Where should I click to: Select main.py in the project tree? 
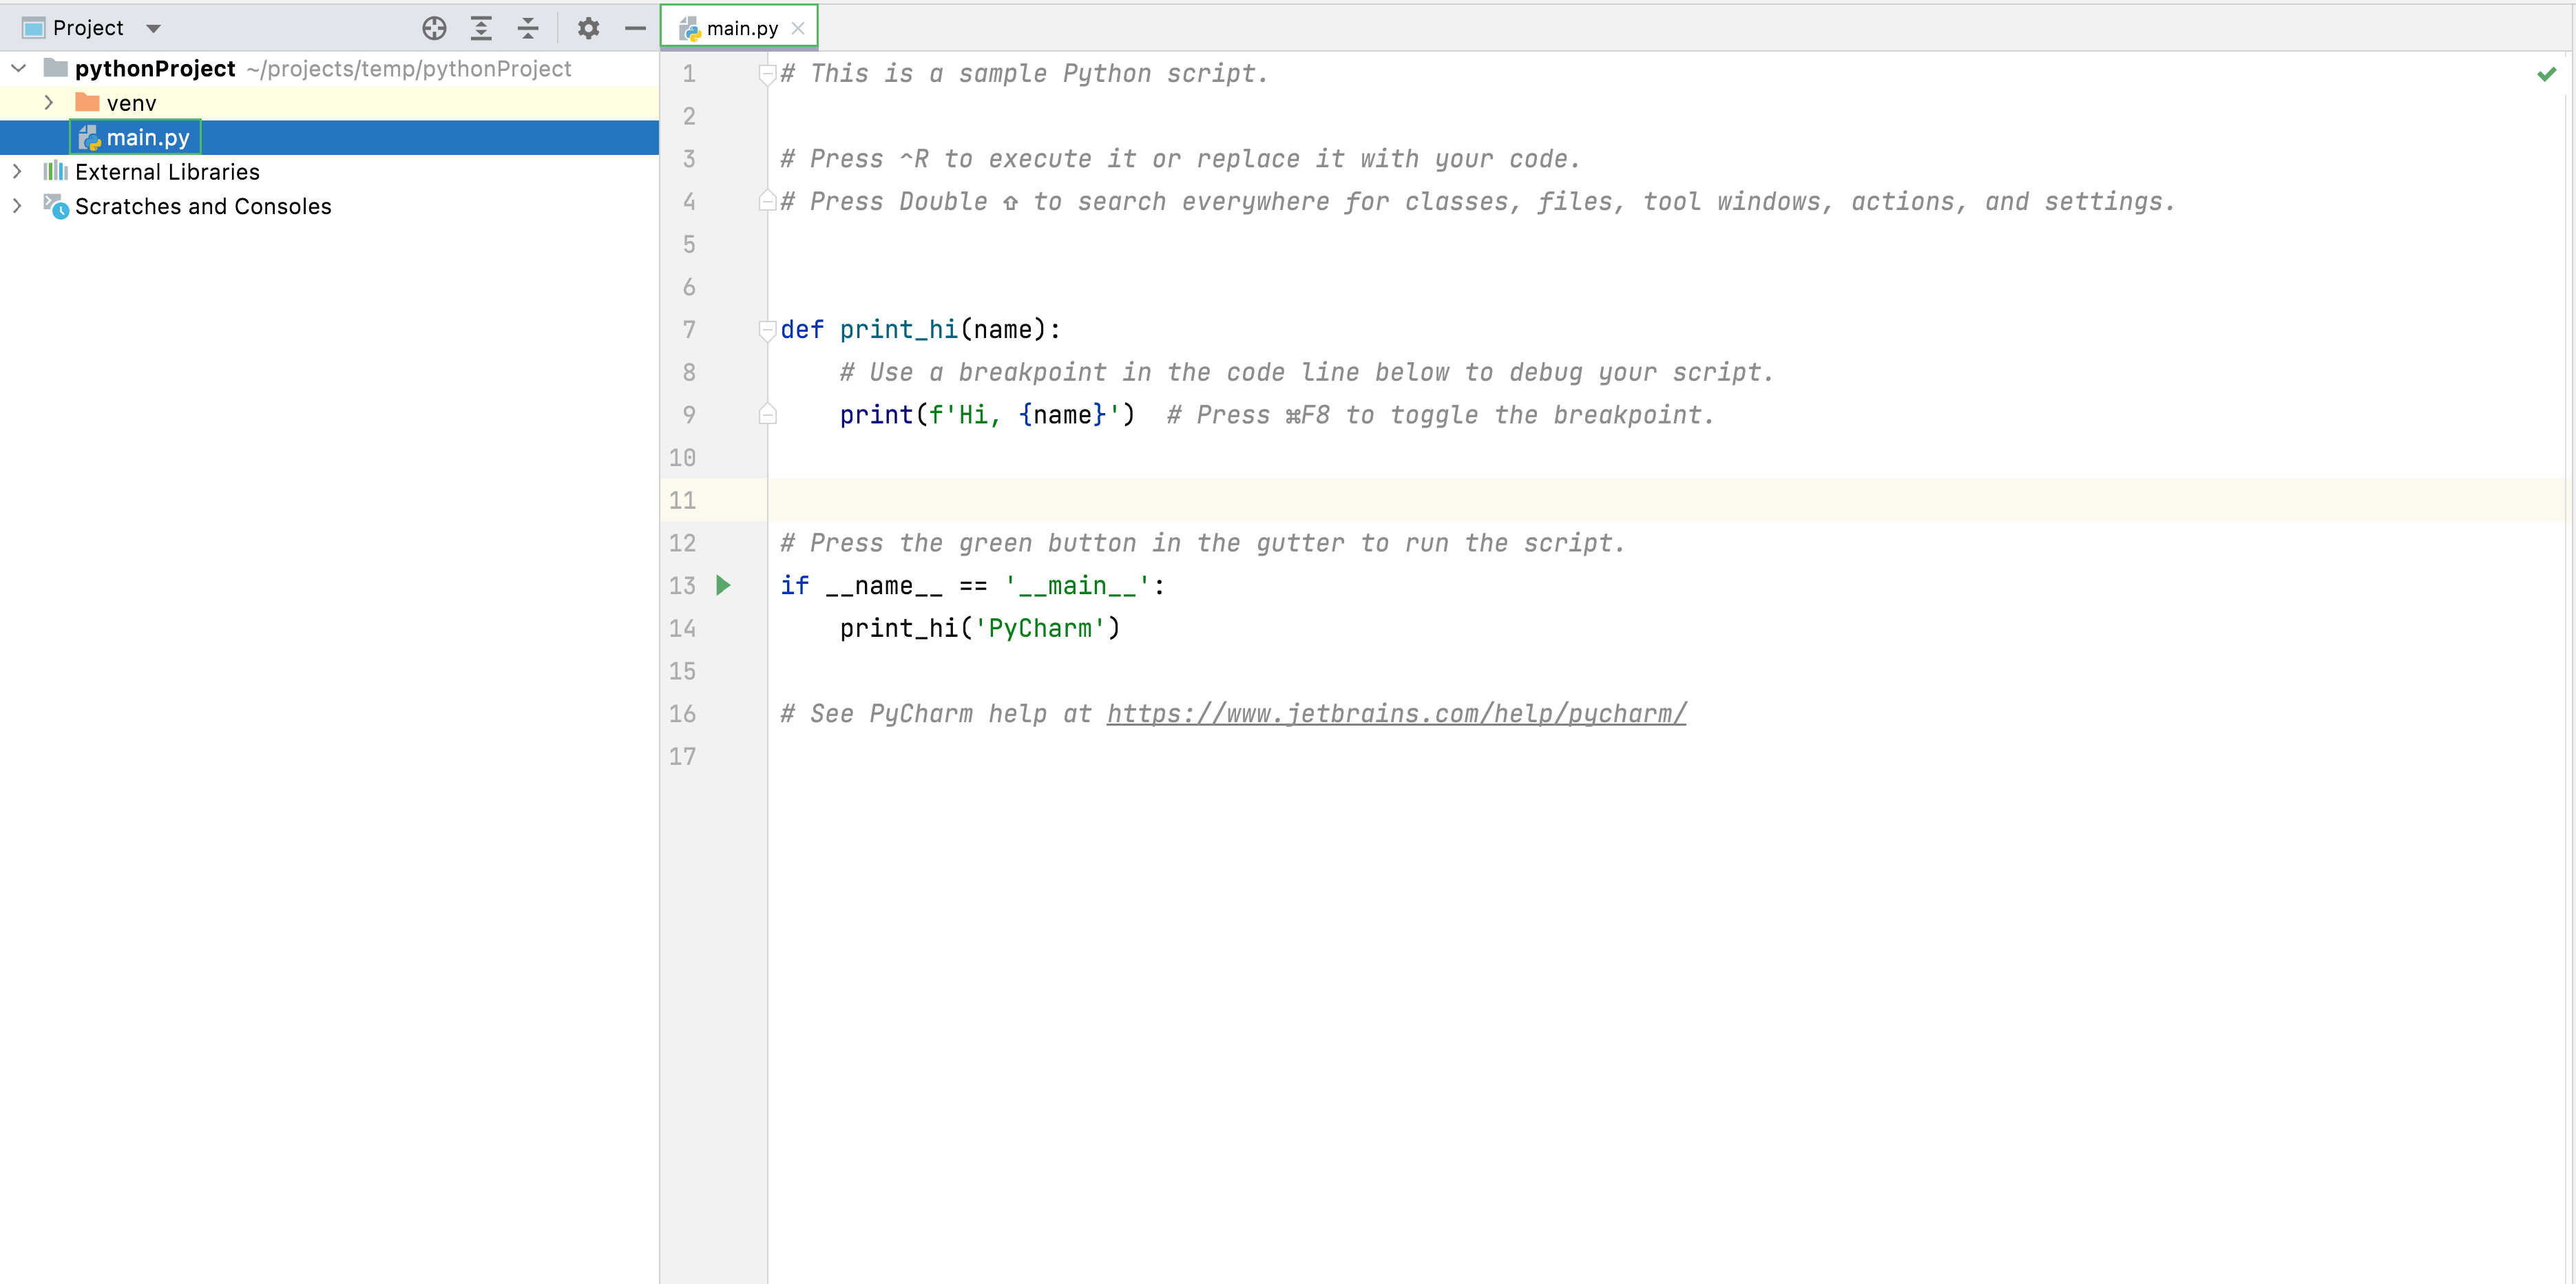click(x=148, y=137)
